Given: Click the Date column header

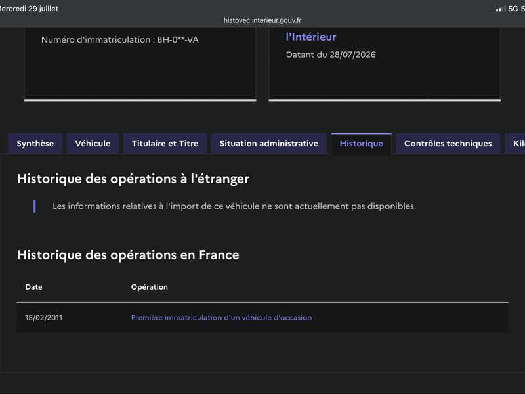Looking at the screenshot, I should pos(34,287).
